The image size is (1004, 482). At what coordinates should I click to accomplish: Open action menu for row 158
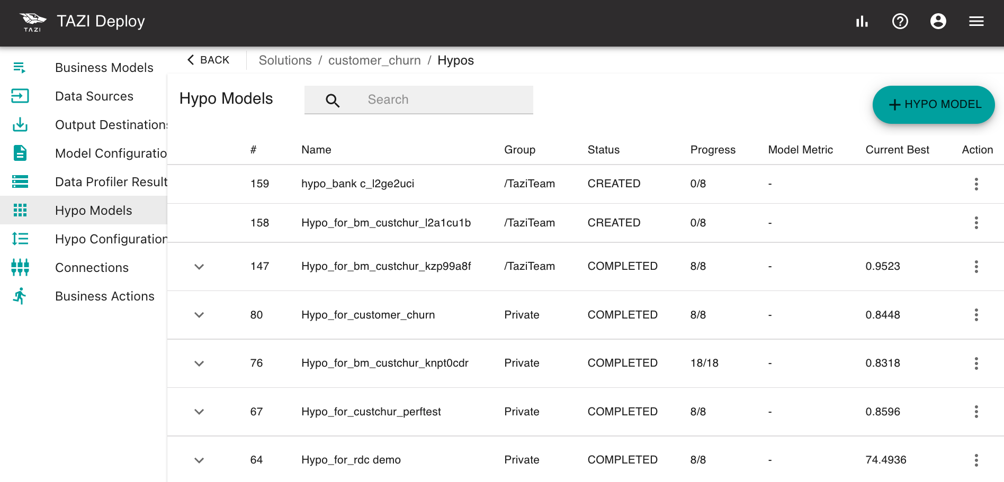[976, 223]
